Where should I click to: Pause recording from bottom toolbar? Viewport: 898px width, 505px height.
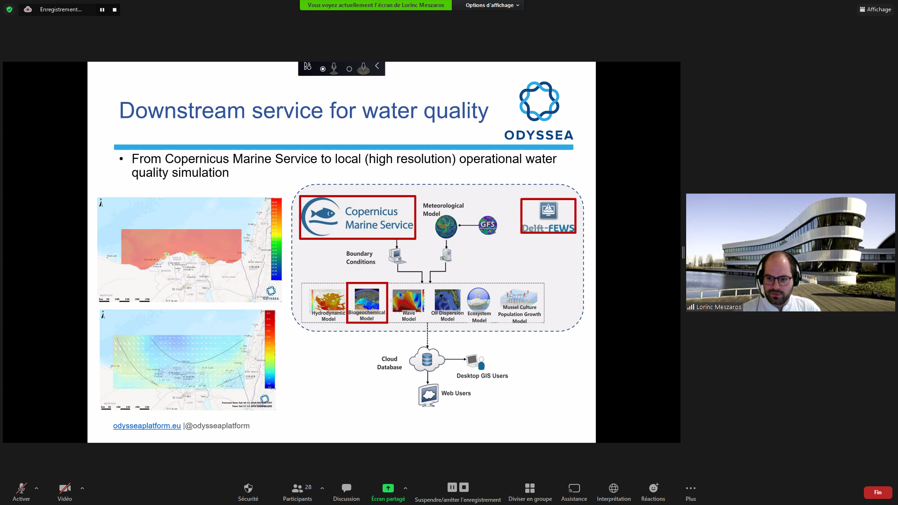pos(452,487)
